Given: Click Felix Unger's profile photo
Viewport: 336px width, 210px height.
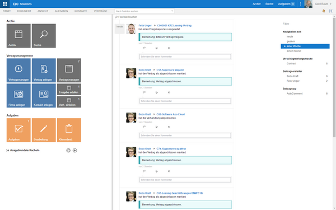Looking at the screenshot, I should pyautogui.click(x=131, y=29).
